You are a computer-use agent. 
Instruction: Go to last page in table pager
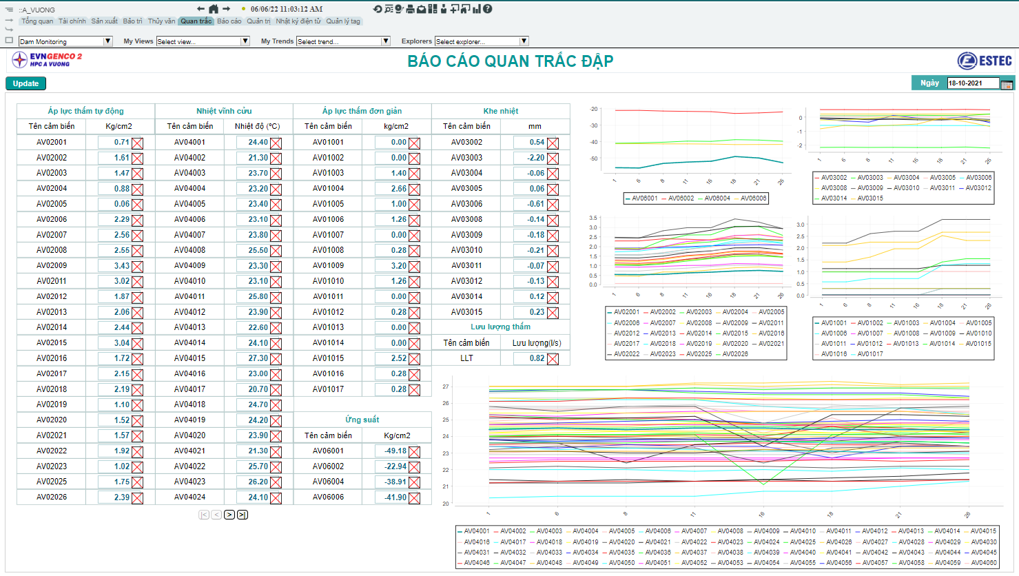point(243,515)
